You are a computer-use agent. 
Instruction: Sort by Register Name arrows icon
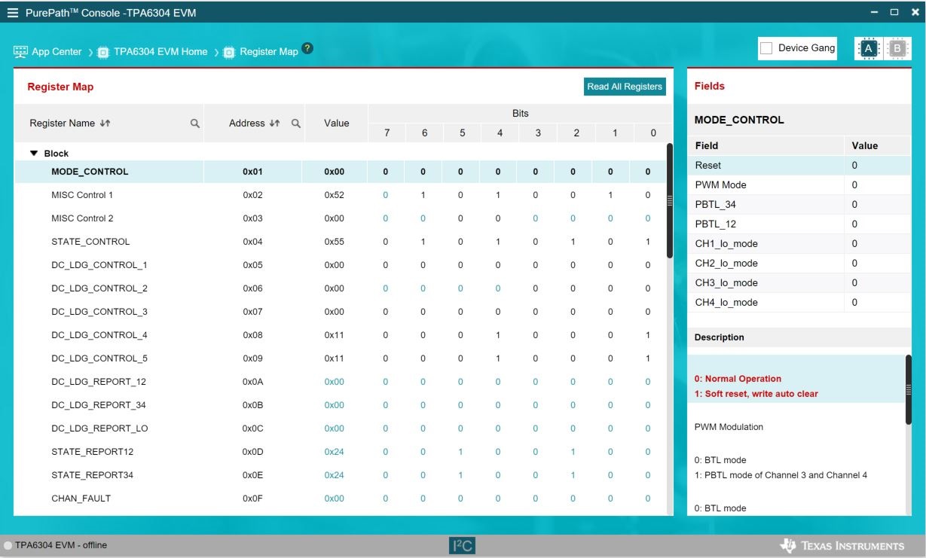105,123
